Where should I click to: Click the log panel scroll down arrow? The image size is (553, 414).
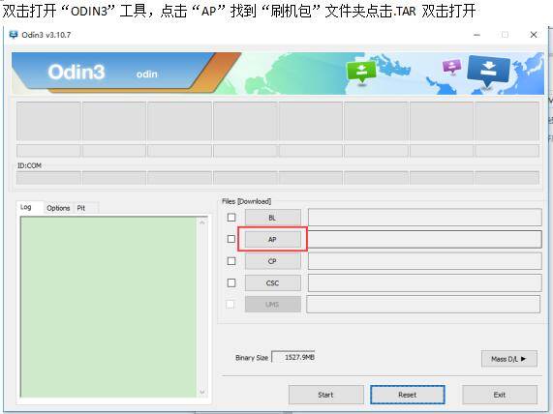(x=202, y=392)
